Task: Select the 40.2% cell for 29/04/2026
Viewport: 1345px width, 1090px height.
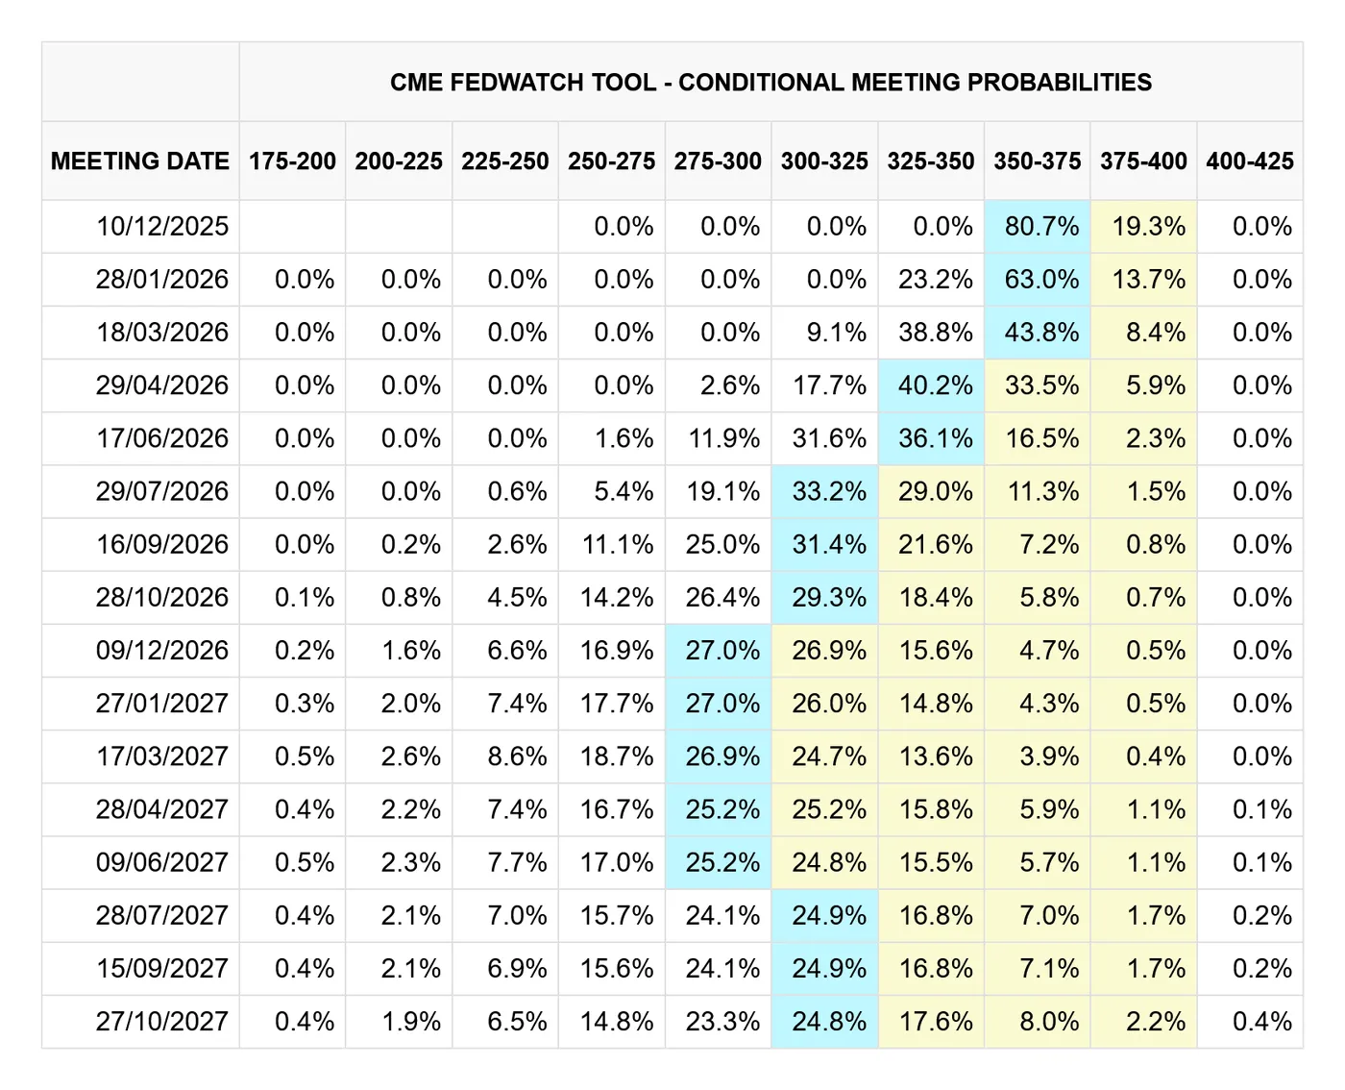Action: point(935,385)
